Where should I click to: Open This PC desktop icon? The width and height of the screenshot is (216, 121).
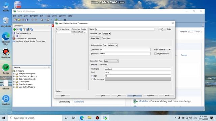(6, 7)
